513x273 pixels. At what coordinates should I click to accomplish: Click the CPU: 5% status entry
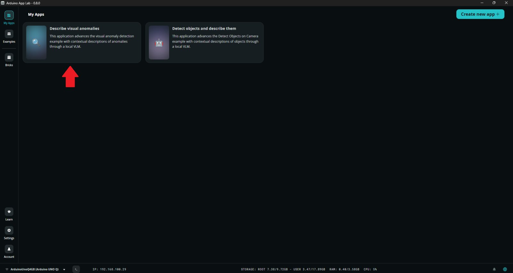tap(370, 269)
